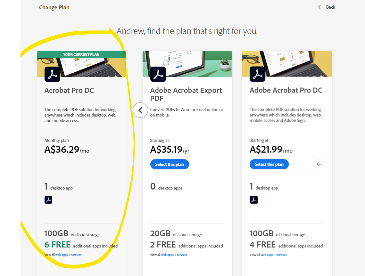This screenshot has height=276, width=365.
Task: Open additional options with the boxed arrow control
Action: click(319, 164)
